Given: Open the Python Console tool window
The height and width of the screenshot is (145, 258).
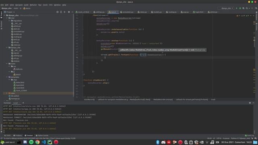Looking at the screenshot, I should pyautogui.click(x=42, y=135).
